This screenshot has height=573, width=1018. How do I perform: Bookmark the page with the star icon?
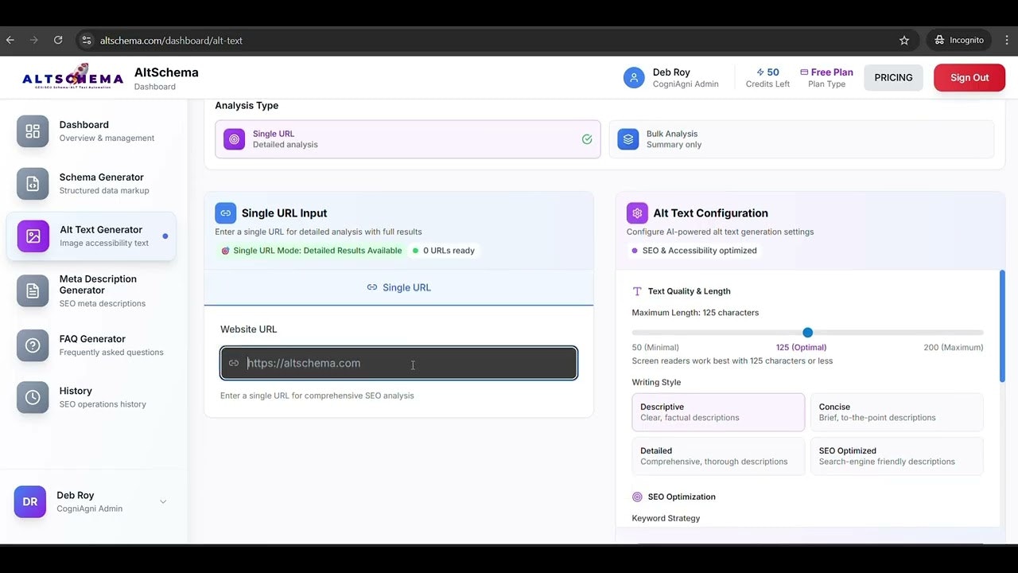pyautogui.click(x=904, y=40)
